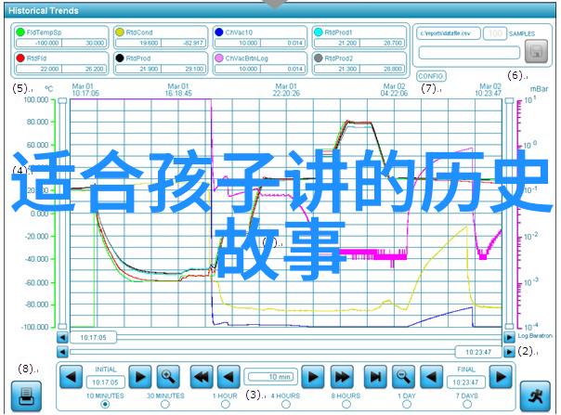Click the 10 min interval field
Image resolution: width=561 pixels, height=415 pixels.
(270, 377)
